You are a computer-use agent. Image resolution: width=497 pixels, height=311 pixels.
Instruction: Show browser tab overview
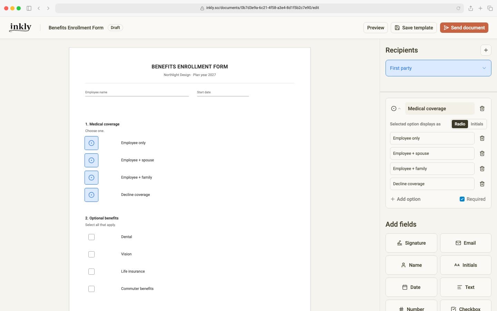(490, 8)
